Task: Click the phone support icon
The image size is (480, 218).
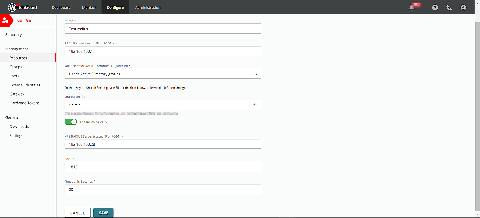Action: click(x=449, y=7)
